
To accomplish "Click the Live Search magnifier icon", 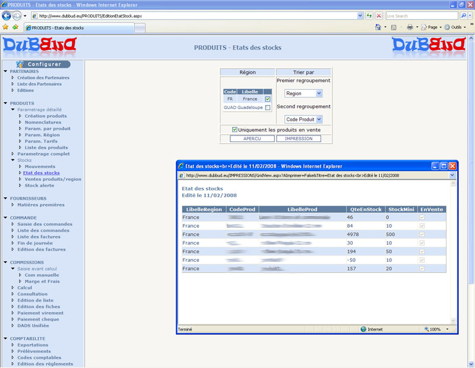I will pos(463,16).
